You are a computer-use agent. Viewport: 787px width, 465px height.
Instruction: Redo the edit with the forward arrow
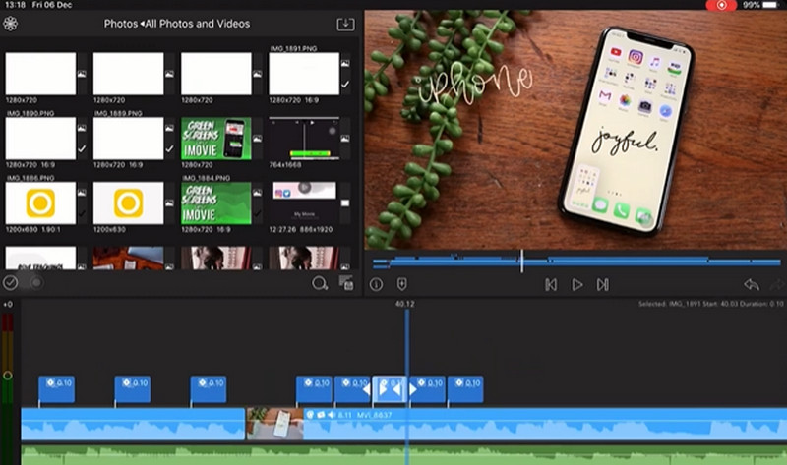click(777, 284)
